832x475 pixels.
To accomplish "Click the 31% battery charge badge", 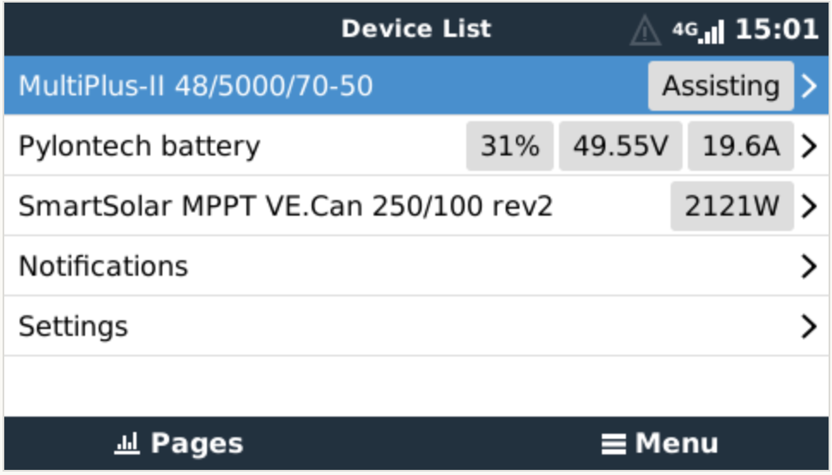I will click(x=510, y=146).
